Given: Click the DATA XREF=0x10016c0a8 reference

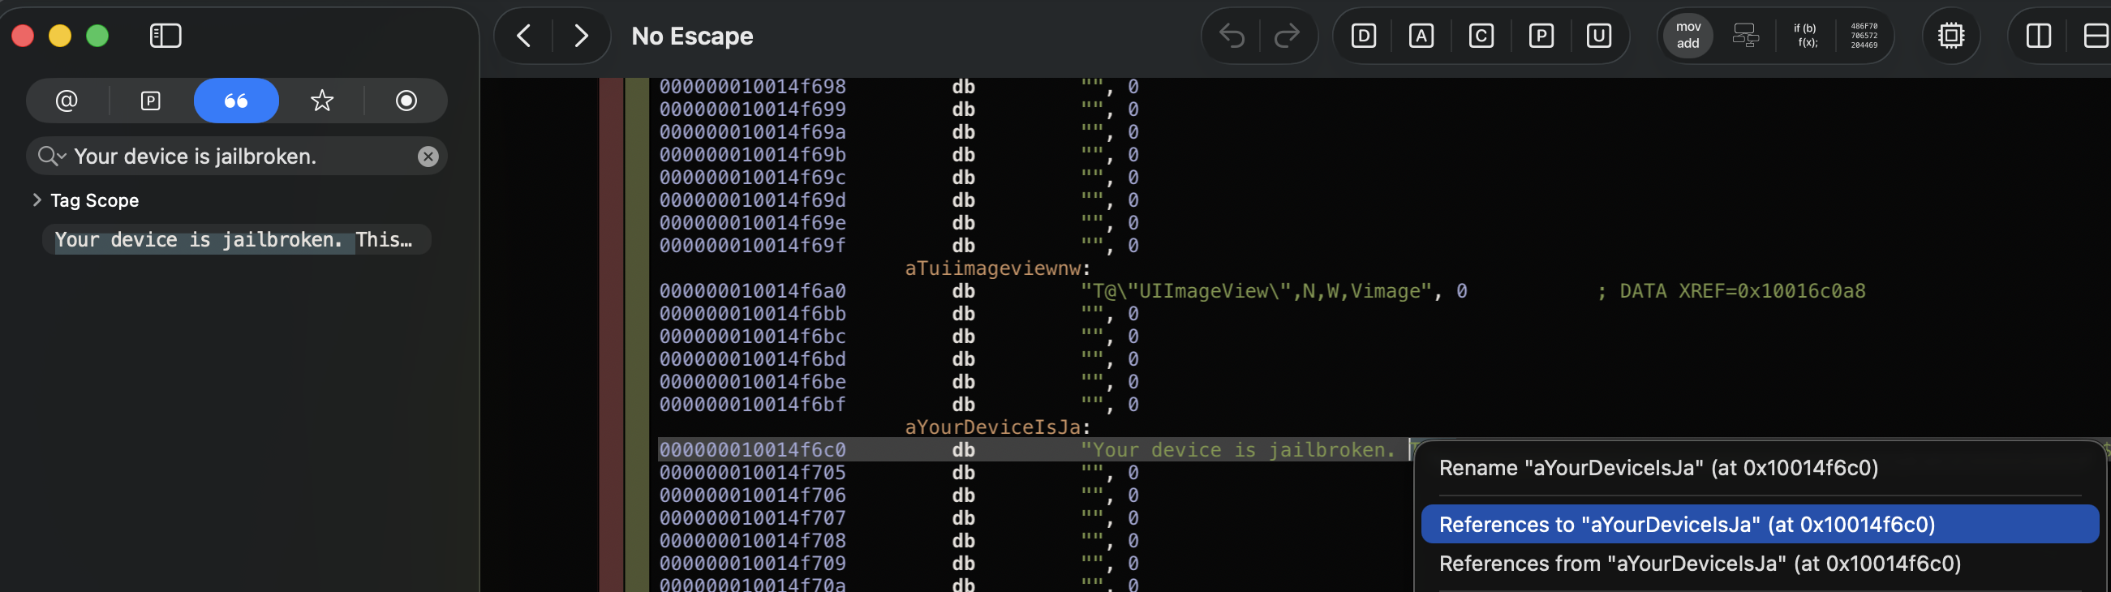Looking at the screenshot, I should [1731, 291].
